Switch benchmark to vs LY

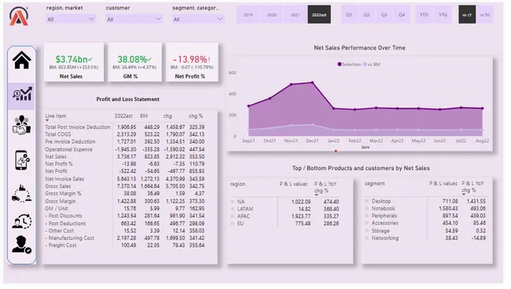click(467, 15)
